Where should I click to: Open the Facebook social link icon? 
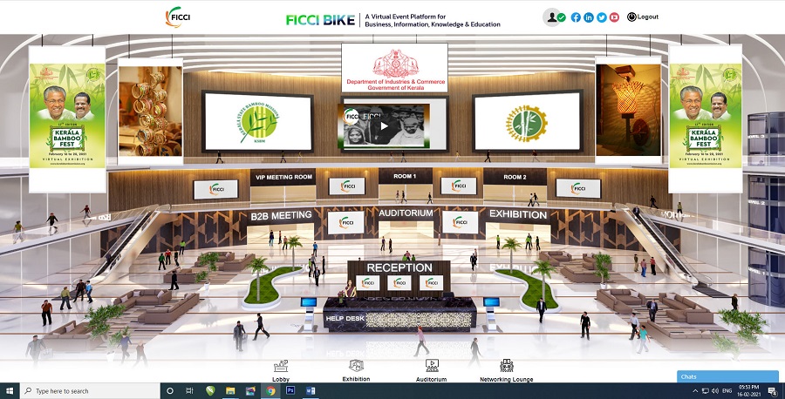(x=576, y=17)
